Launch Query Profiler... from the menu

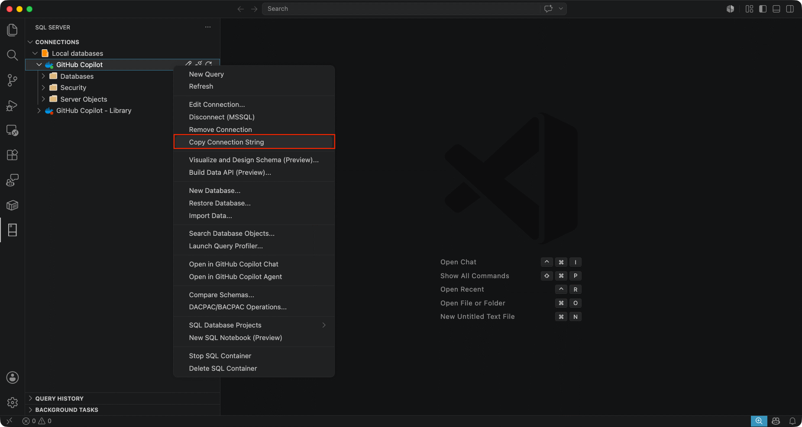tap(254, 246)
